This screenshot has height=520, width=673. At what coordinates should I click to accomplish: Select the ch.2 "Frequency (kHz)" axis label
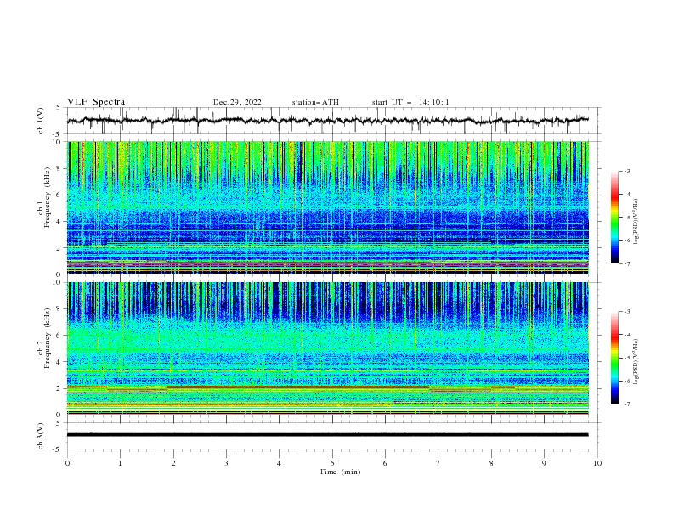[48, 337]
